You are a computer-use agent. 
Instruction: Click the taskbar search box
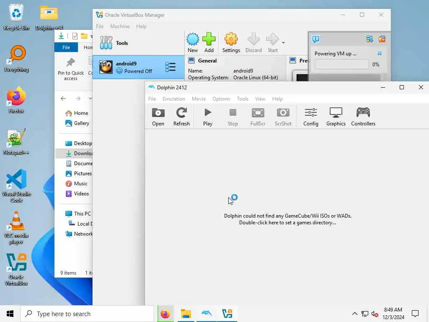(87, 314)
